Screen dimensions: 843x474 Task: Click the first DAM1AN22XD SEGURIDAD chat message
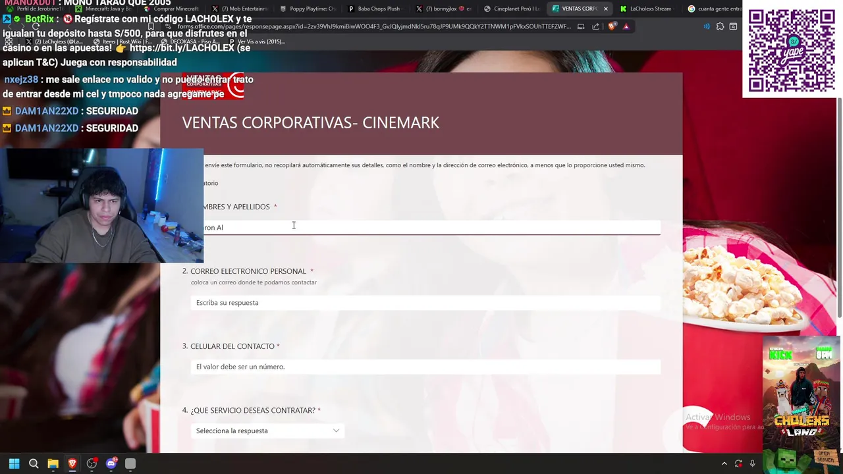[70, 111]
